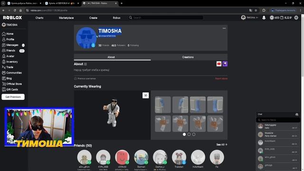
Task: Open the KVIN_2408 chat conversation
Action: click(278, 151)
